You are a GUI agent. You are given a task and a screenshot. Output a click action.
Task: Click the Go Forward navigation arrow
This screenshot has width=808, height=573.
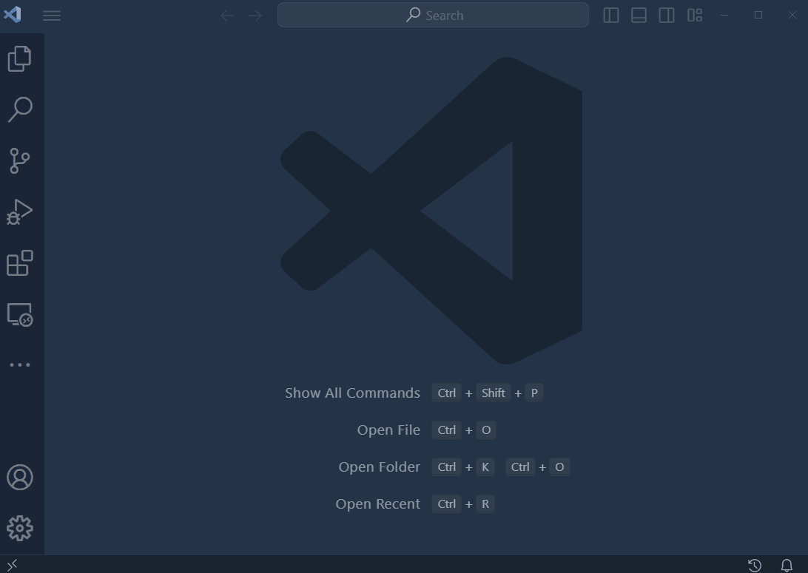pos(255,16)
